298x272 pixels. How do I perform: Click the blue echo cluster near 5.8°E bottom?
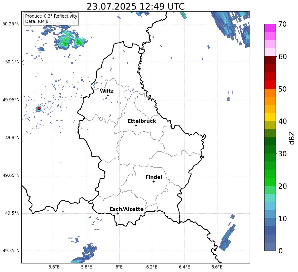[85, 254]
